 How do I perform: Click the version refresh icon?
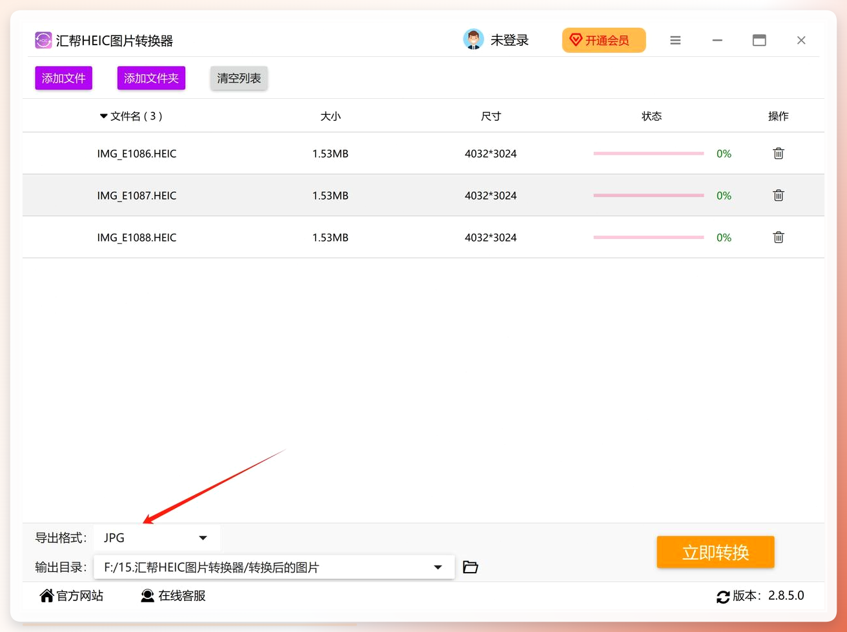pos(723,596)
